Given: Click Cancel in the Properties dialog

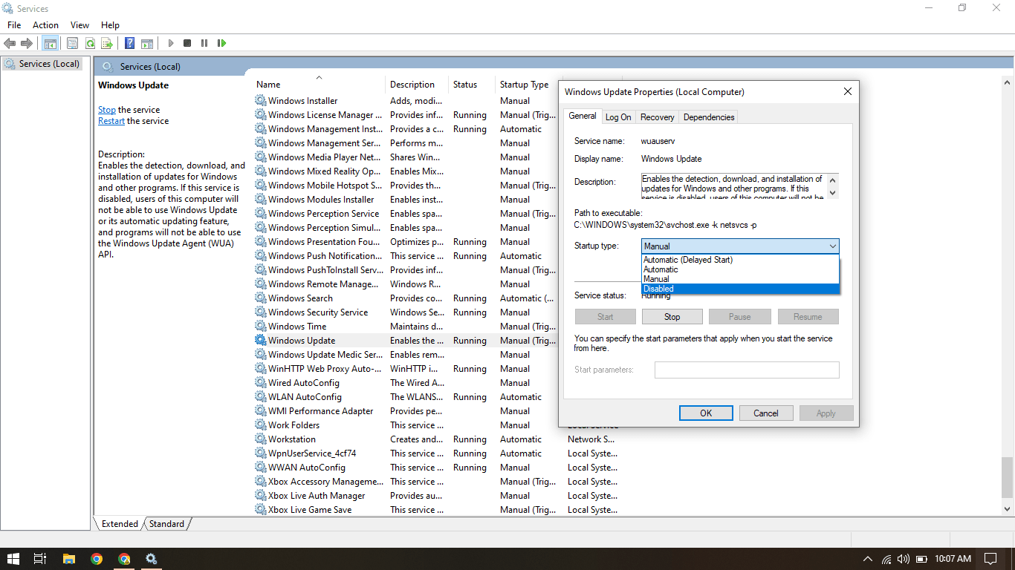Looking at the screenshot, I should [766, 413].
